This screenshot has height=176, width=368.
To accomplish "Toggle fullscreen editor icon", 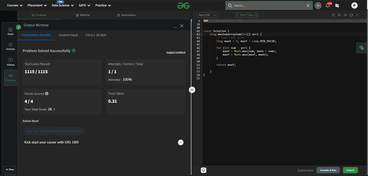I will [x=357, y=15].
